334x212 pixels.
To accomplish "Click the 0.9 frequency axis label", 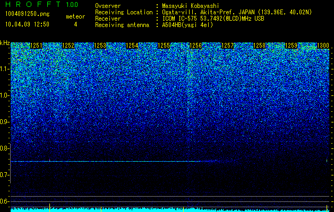I will click(4, 122).
